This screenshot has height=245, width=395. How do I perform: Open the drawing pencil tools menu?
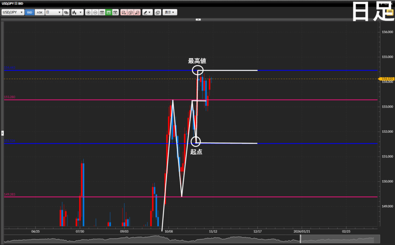pos(147,12)
